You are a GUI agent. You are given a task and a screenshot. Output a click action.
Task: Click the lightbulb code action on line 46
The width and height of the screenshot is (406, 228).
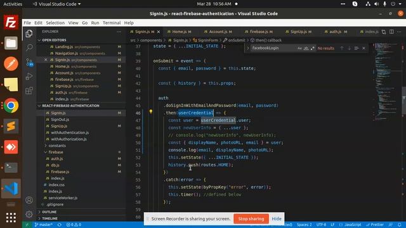pos(151,111)
